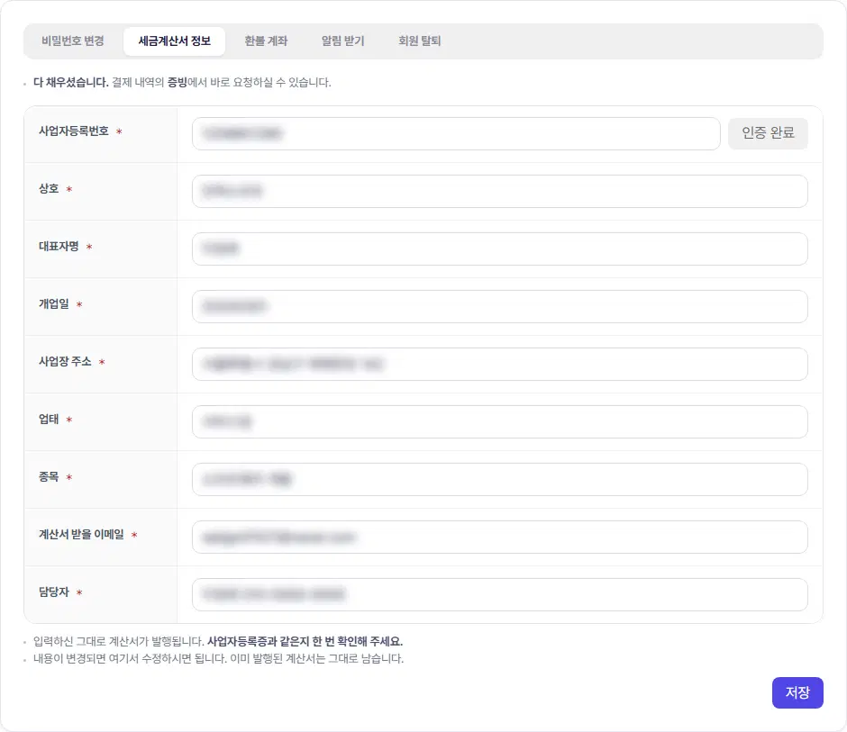Viewport: 847px width, 732px height.
Task: Click the 상호 label text
Action: pyautogui.click(x=49, y=189)
